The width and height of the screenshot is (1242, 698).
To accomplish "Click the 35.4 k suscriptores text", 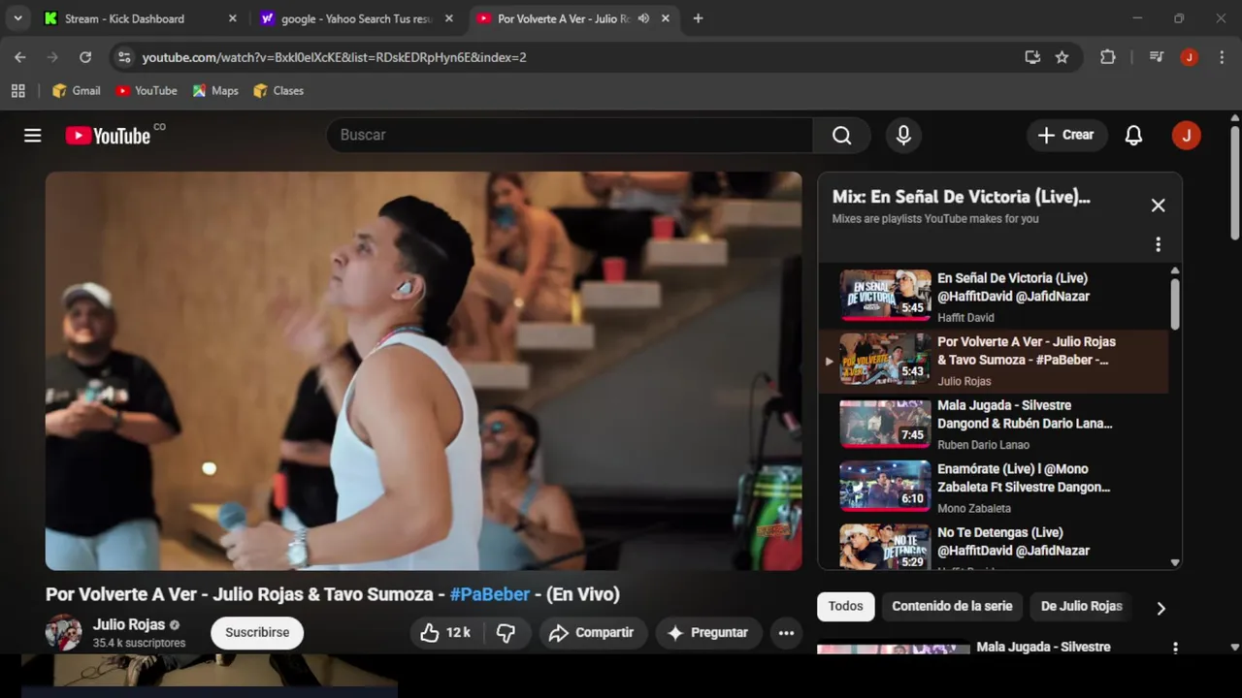I will click(139, 644).
